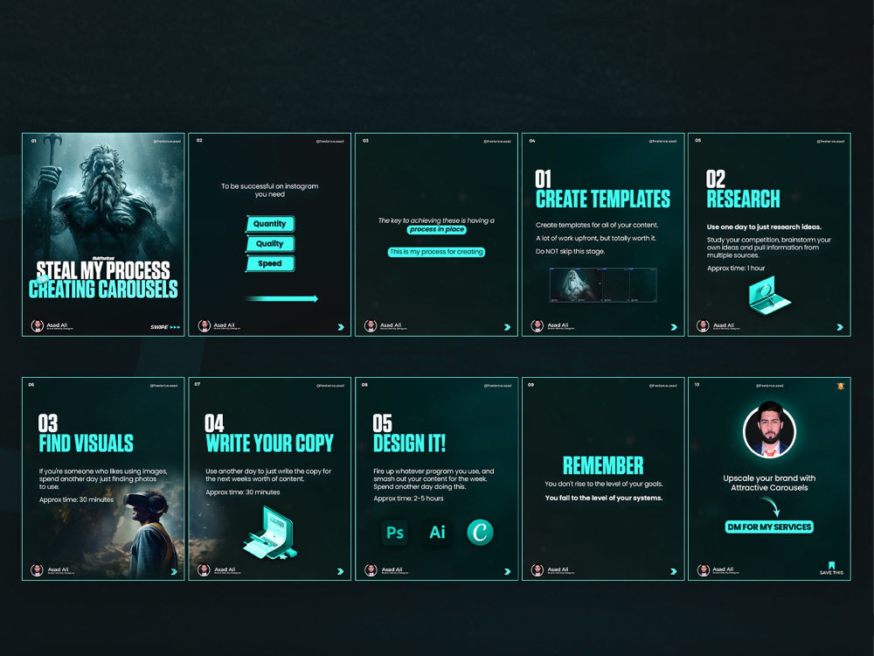Click 'Approx time: 2-5 hours' text
874x656 pixels.
pyautogui.click(x=408, y=499)
